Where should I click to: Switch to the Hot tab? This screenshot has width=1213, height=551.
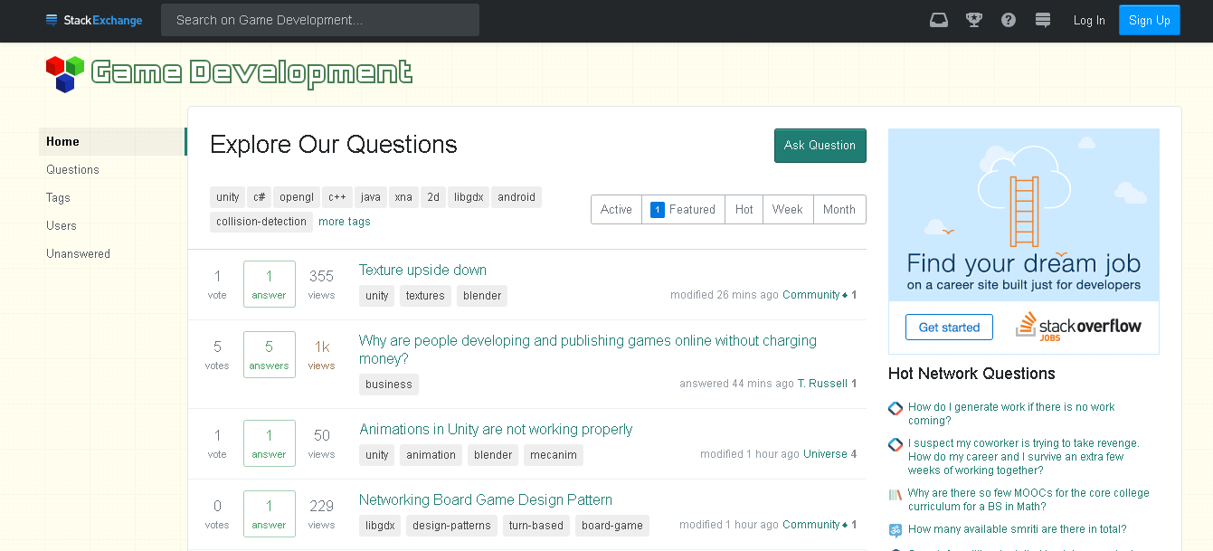click(x=744, y=209)
